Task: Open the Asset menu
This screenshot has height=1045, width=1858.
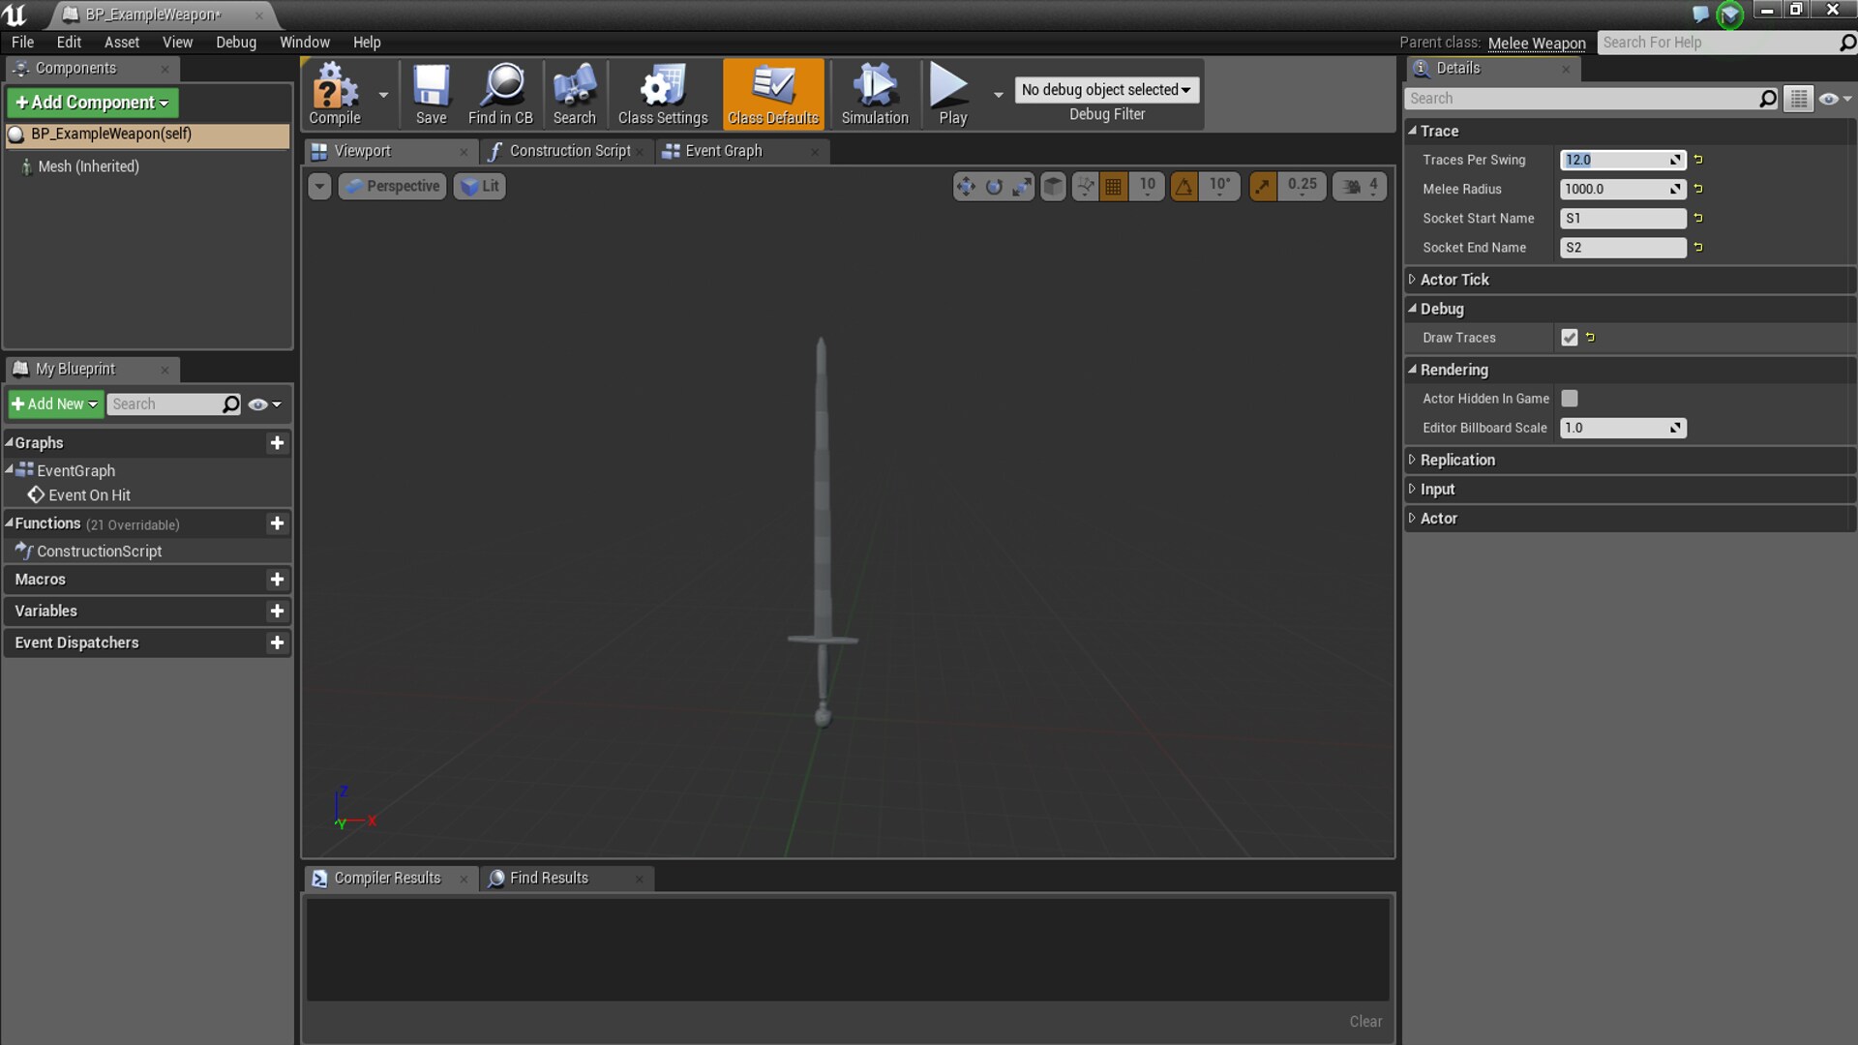Action: coord(122,42)
